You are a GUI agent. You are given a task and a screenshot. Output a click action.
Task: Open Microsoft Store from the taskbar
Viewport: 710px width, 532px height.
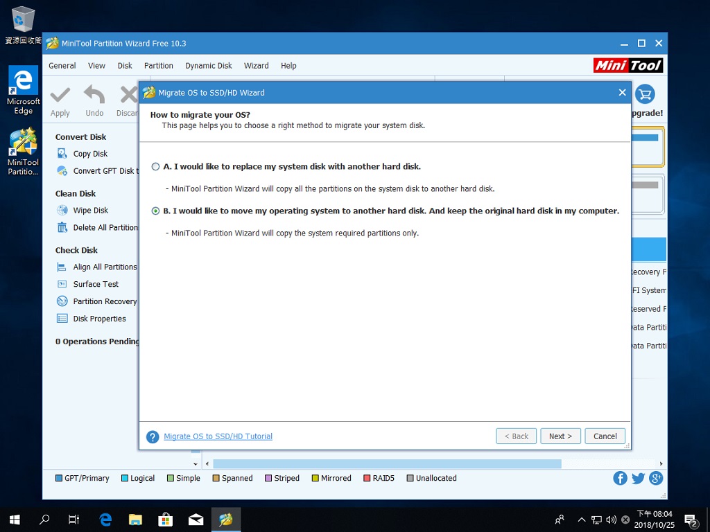165,520
